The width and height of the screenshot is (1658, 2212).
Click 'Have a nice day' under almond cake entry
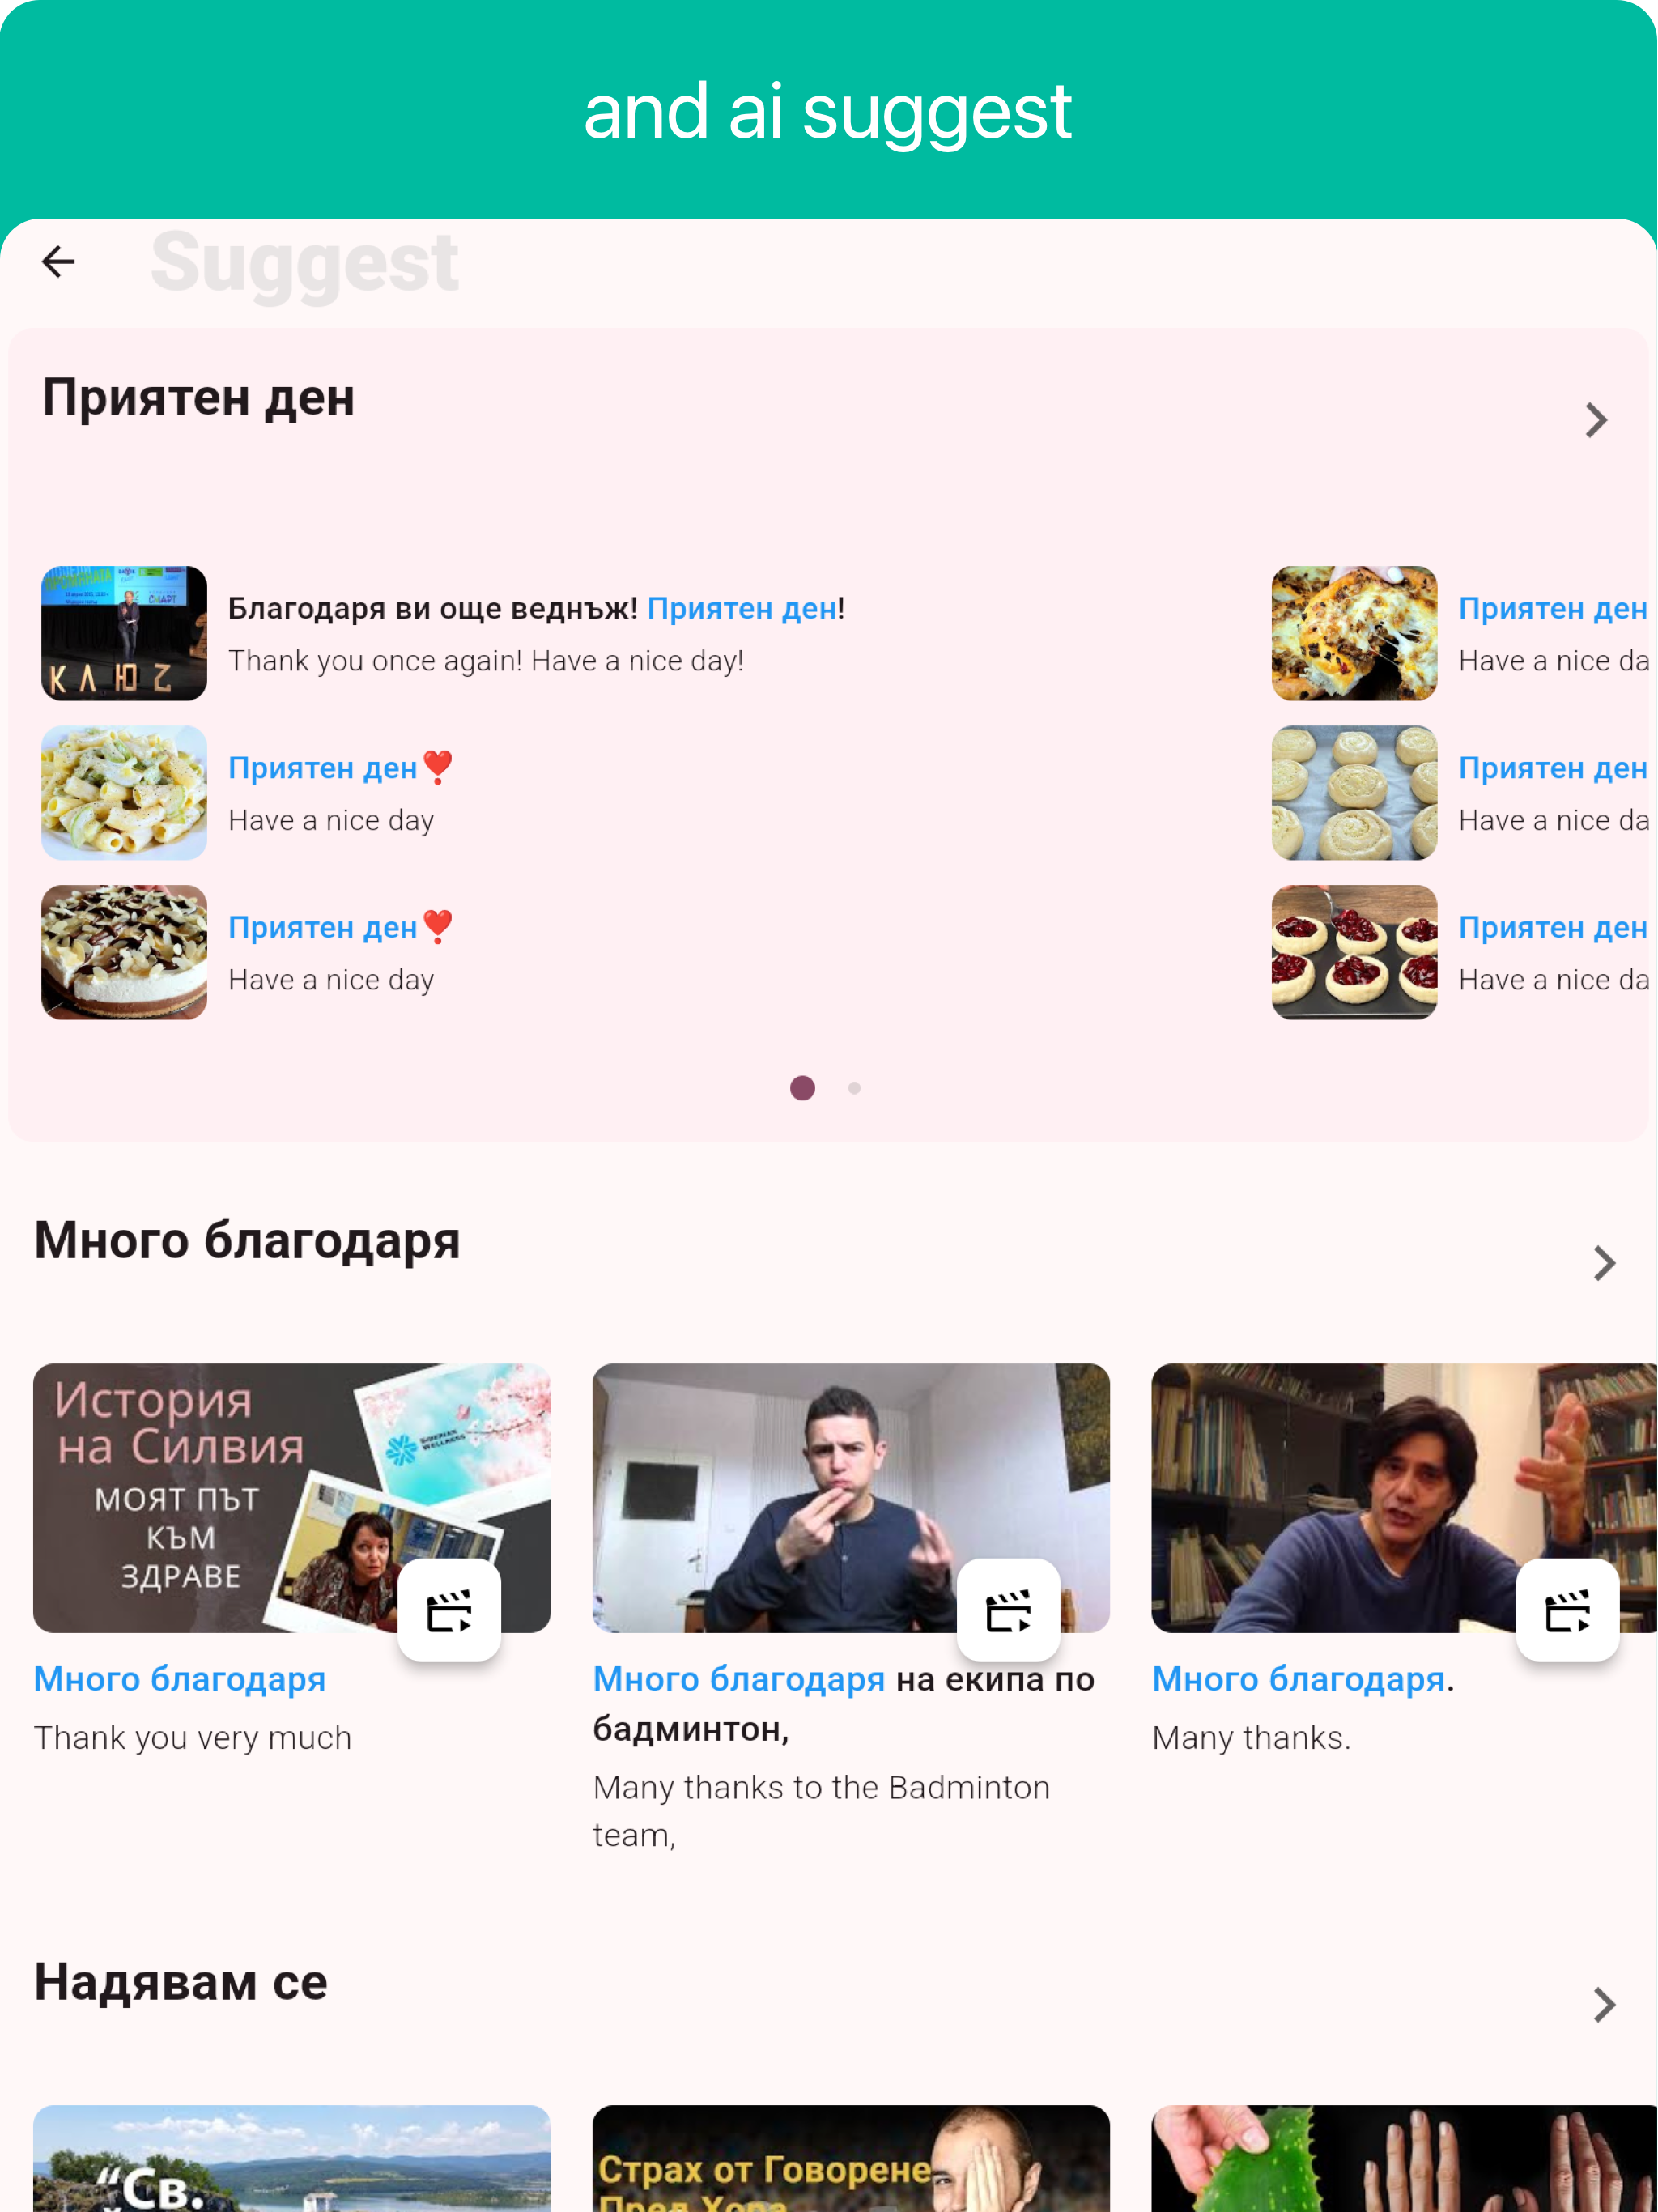tap(331, 980)
